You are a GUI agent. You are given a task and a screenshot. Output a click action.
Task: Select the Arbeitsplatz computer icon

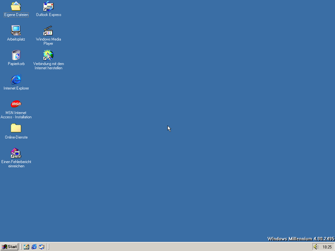tap(16, 31)
